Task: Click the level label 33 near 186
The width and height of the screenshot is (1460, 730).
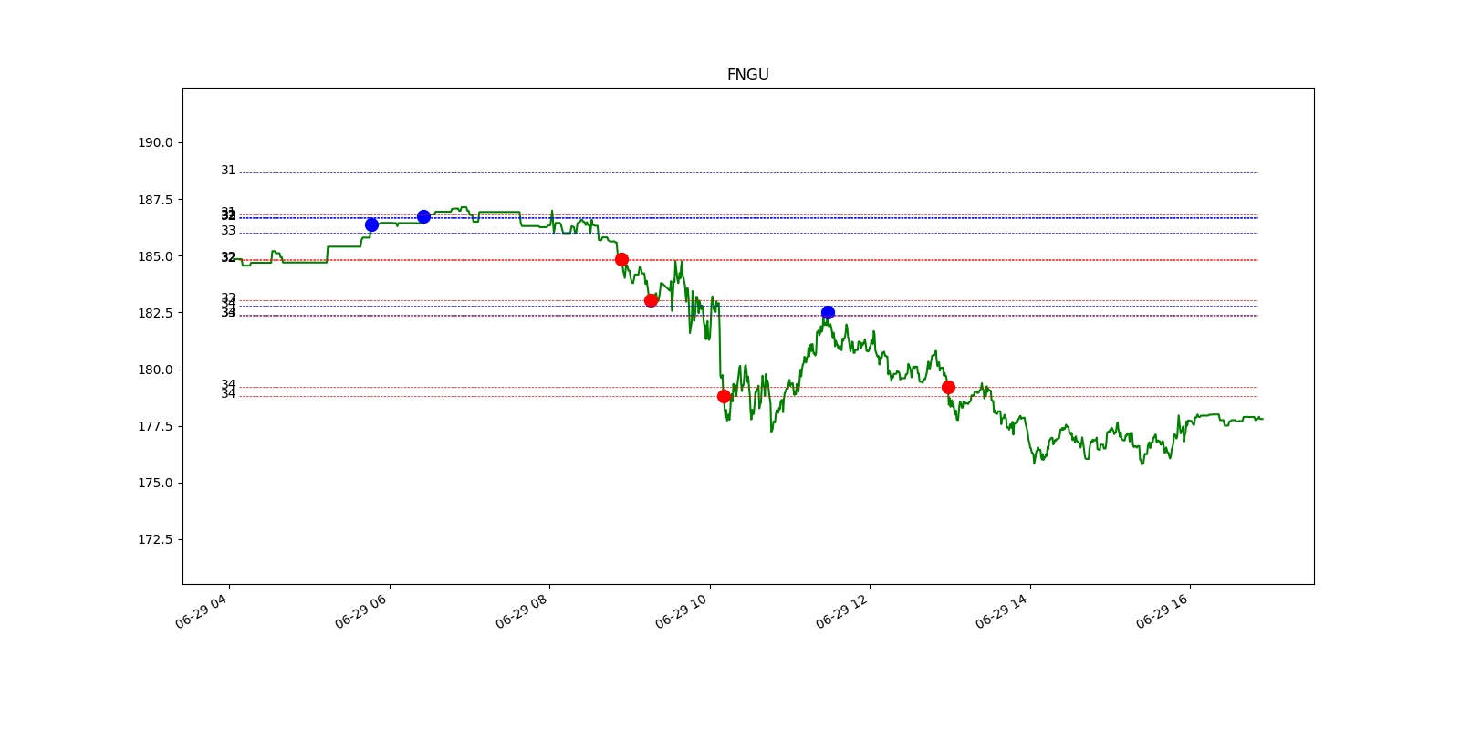Action: tap(228, 231)
